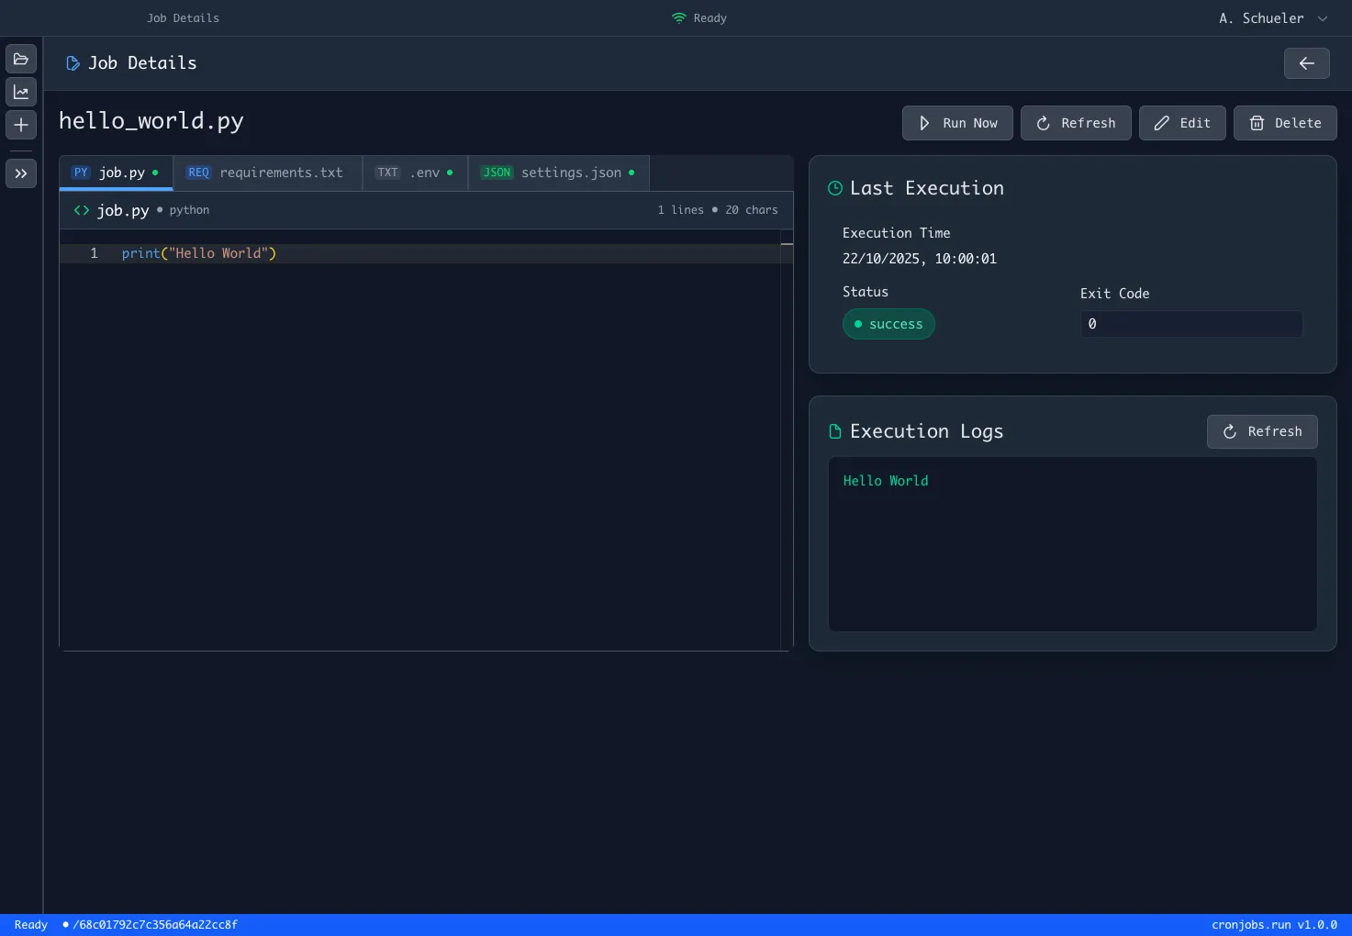1352x936 pixels.
Task: Switch to the requirements.txt tab
Action: tap(267, 173)
